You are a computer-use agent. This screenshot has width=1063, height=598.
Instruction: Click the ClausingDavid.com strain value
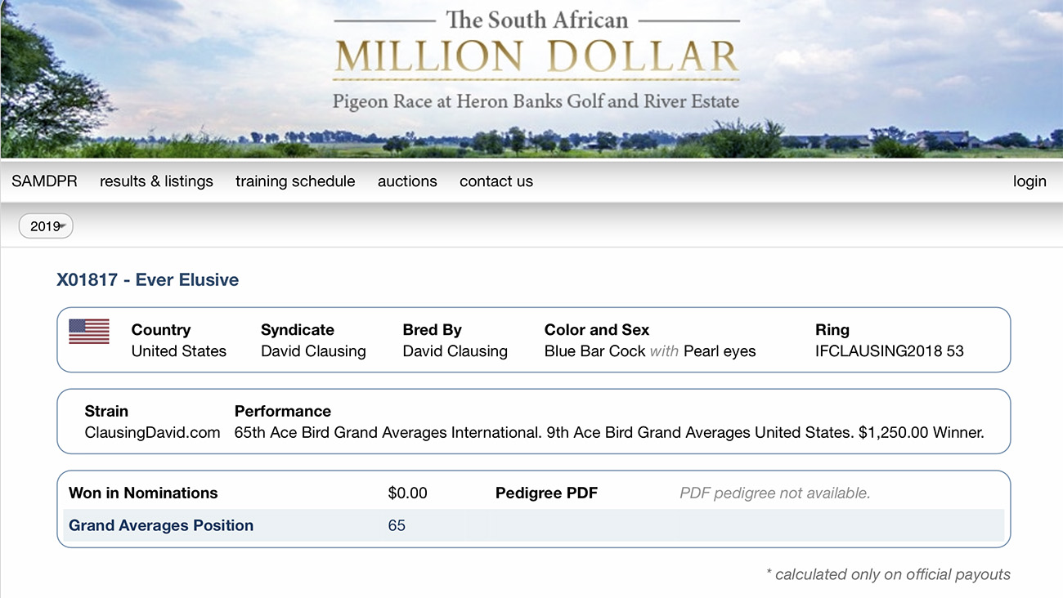(152, 433)
